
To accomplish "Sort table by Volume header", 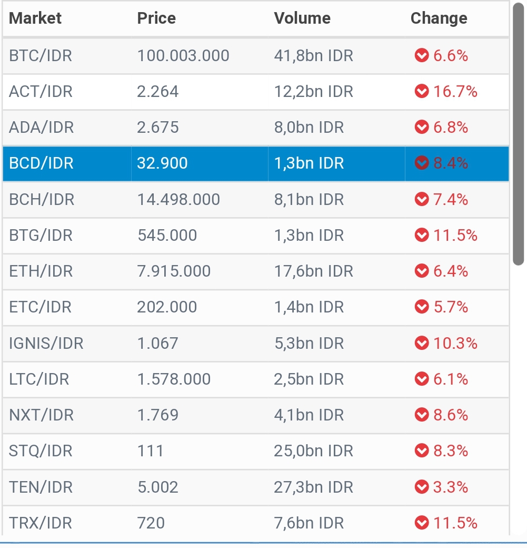I will click(x=302, y=18).
